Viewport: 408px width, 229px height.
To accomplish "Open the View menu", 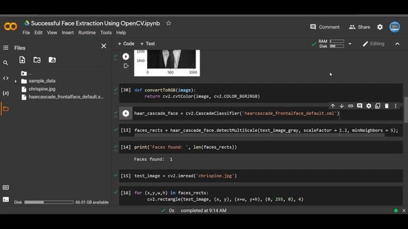I will click(x=52, y=32).
